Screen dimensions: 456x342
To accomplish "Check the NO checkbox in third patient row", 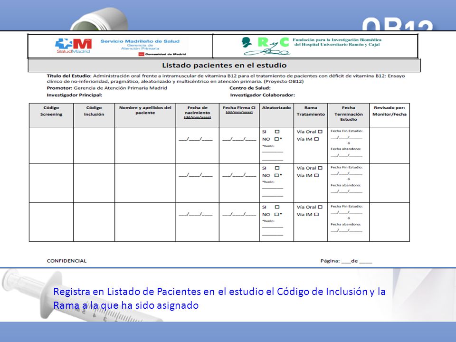I will pyautogui.click(x=276, y=214).
